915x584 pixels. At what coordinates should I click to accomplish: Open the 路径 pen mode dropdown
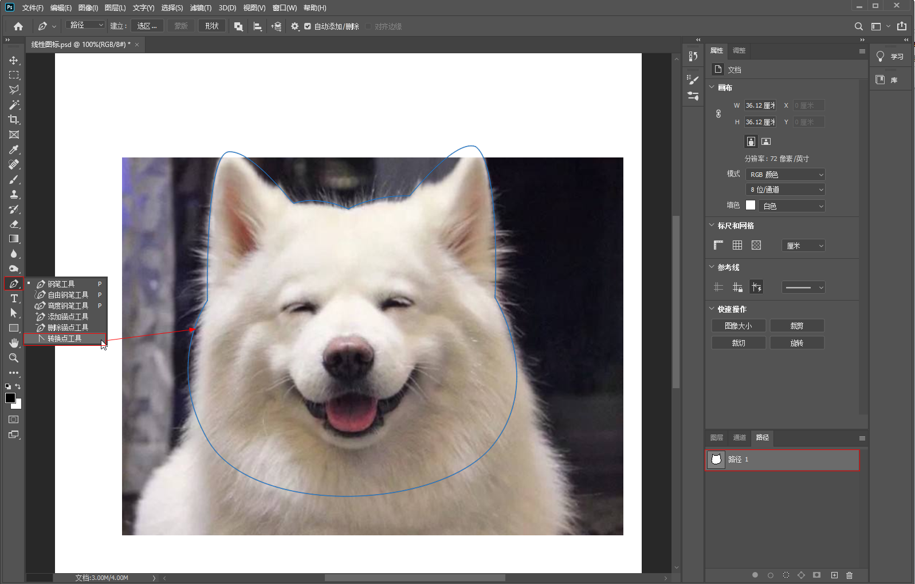[x=85, y=25]
